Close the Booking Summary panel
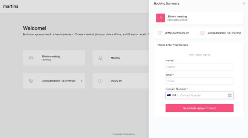248x138 pixels. 244,4
